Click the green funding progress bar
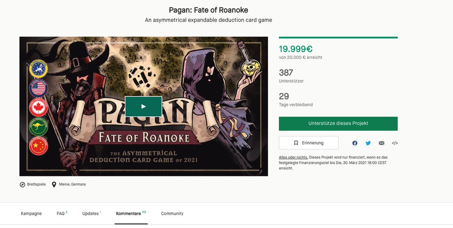Image resolution: width=453 pixels, height=228 pixels. 338,37
